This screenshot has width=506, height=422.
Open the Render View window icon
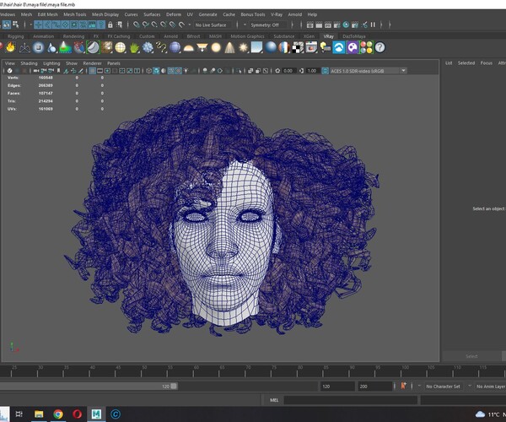pos(310,24)
